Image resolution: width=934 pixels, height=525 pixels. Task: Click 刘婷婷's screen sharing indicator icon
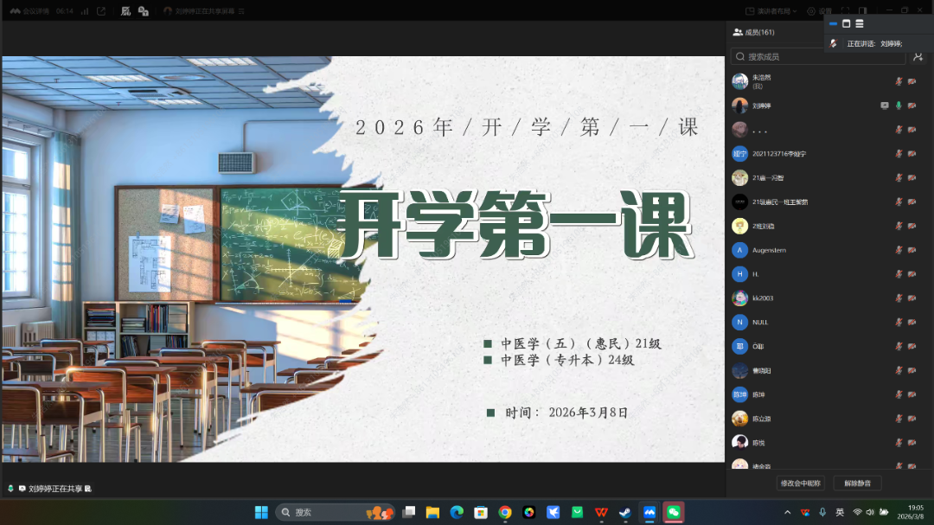(884, 106)
